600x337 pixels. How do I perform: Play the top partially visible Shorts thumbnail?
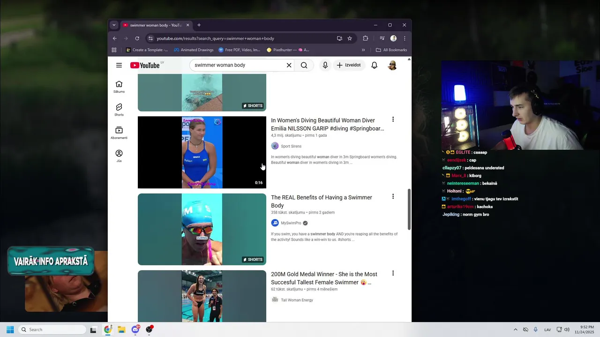coord(202,93)
